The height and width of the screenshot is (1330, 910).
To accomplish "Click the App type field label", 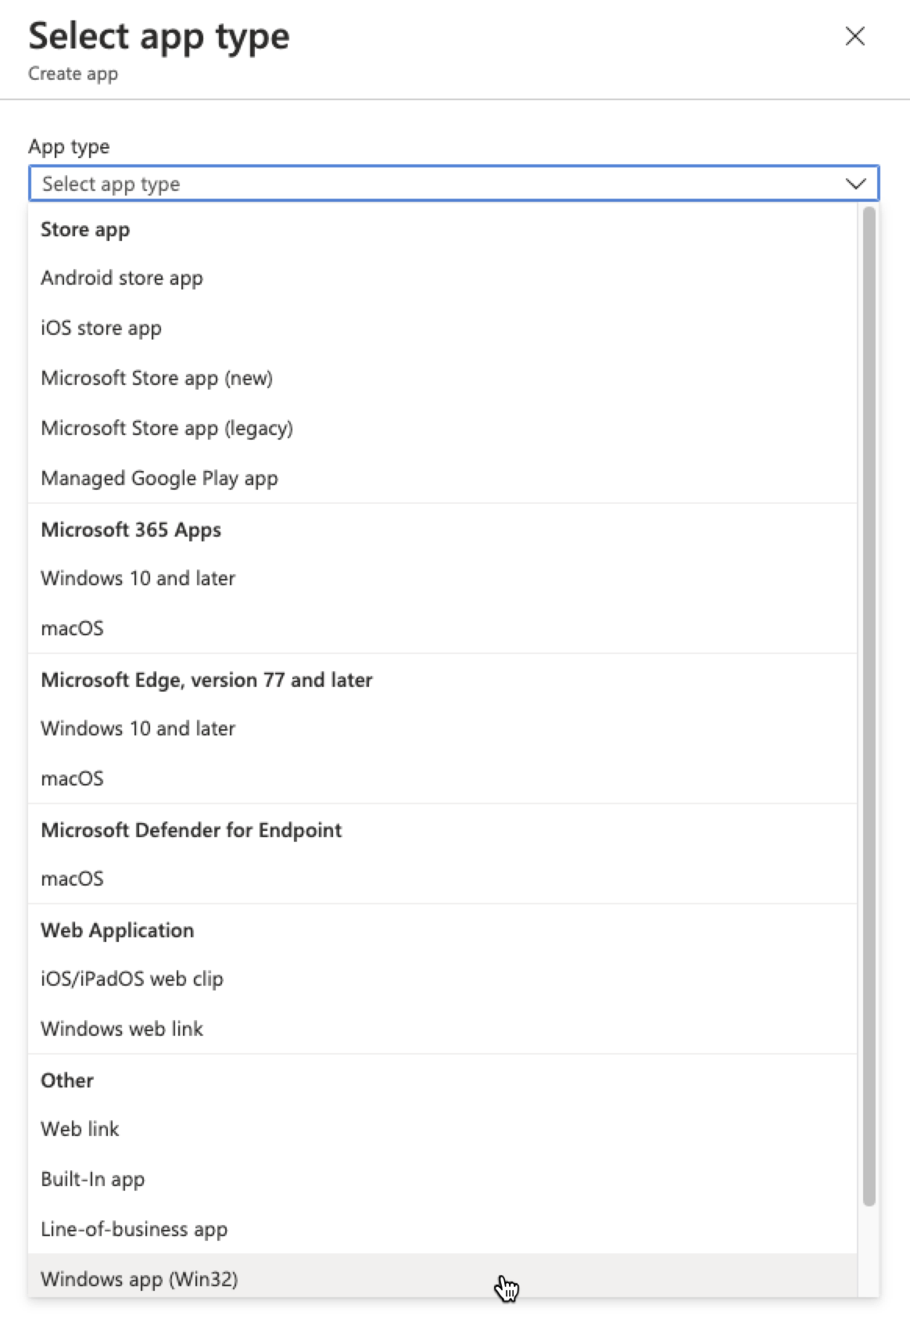I will click(x=69, y=146).
